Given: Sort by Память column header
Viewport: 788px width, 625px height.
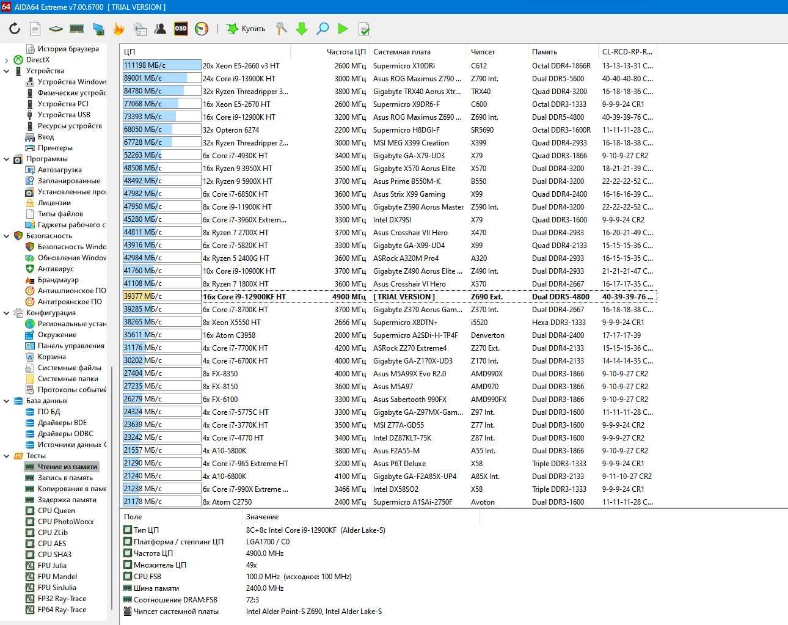Looking at the screenshot, I should [563, 52].
